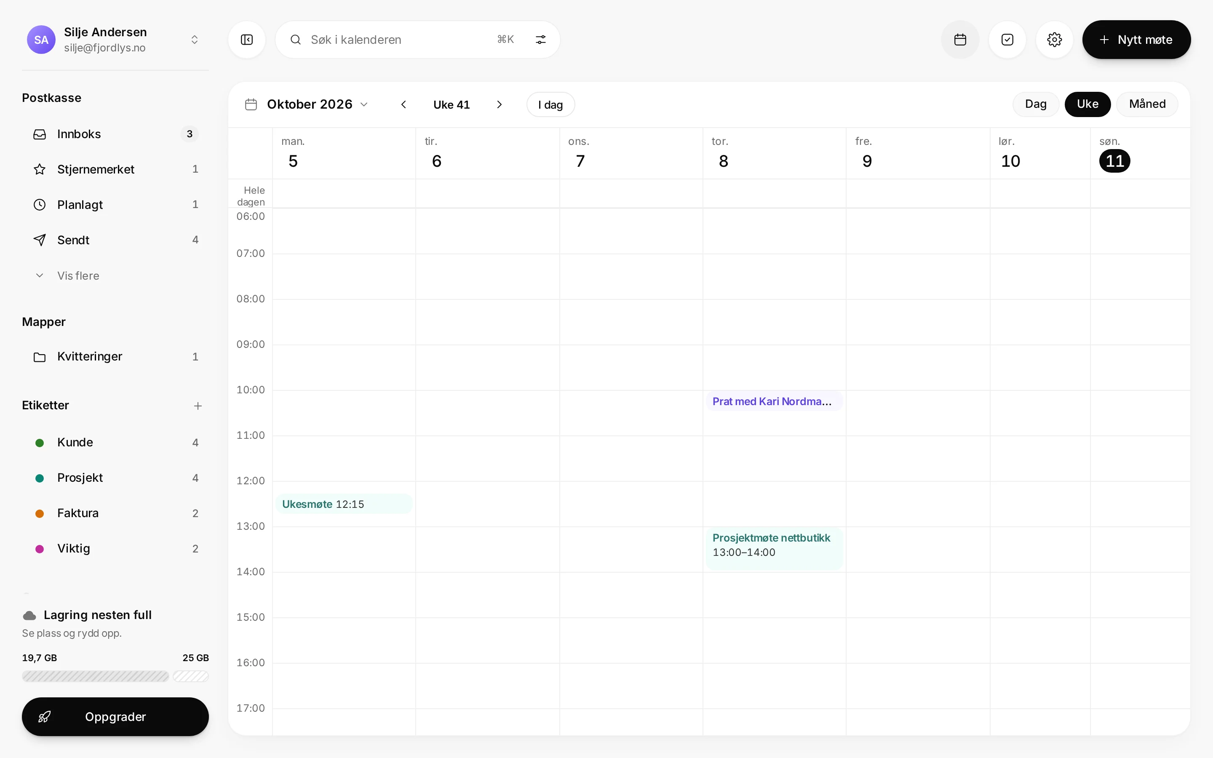Click the I dag button
This screenshot has width=1213, height=758.
[550, 104]
